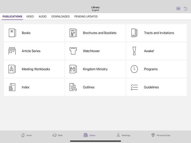Open the Index stacked-books icon

click(12, 87)
